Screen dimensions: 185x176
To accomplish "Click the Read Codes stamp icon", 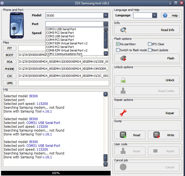I will coord(123,91).
